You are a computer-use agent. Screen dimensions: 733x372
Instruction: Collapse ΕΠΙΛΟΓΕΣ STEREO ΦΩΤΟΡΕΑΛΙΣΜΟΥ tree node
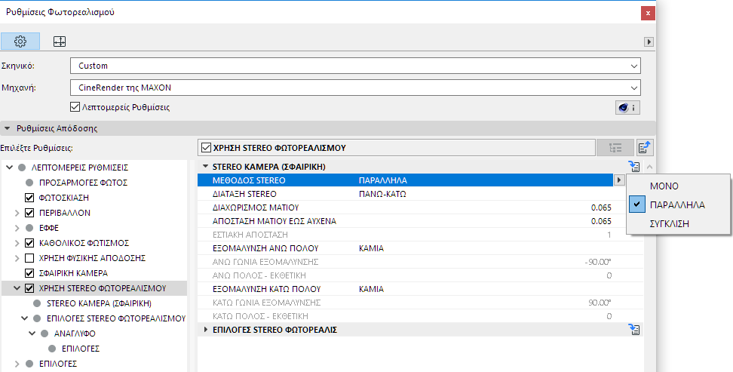25,318
